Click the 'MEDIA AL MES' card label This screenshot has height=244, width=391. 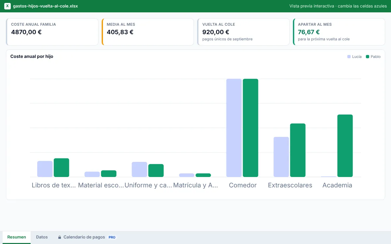tap(121, 24)
